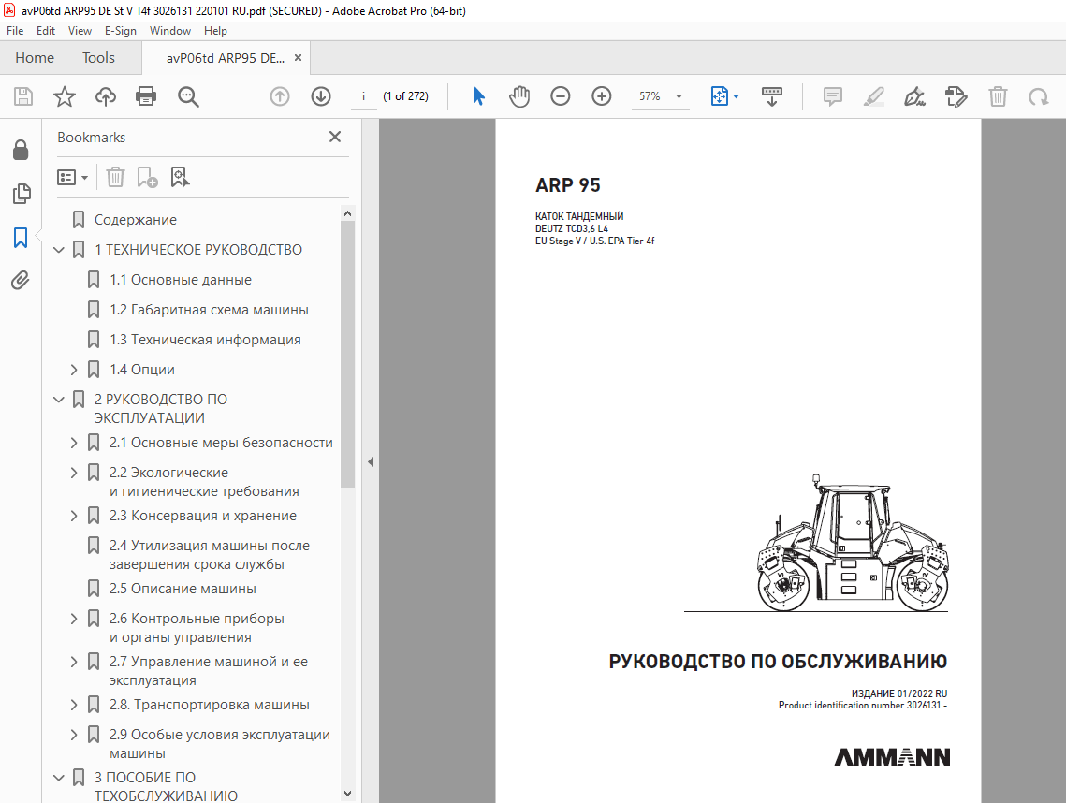Switch to the Tools tab

[98, 58]
